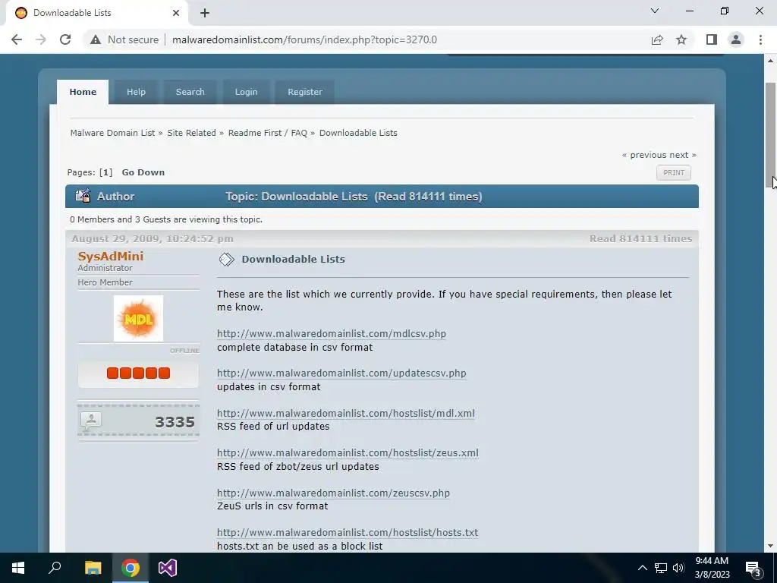Viewport: 777px width, 583px height.
Task: Click the scrollbar up arrow
Action: [x=771, y=61]
